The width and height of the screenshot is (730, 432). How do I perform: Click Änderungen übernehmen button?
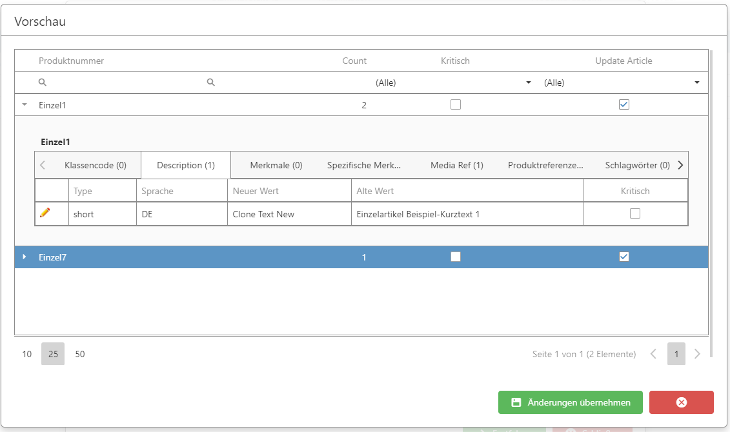coord(571,402)
